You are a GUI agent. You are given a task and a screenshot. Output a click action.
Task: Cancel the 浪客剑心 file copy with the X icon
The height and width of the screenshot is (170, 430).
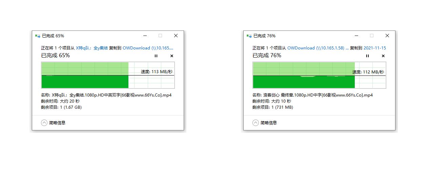[x=383, y=56]
